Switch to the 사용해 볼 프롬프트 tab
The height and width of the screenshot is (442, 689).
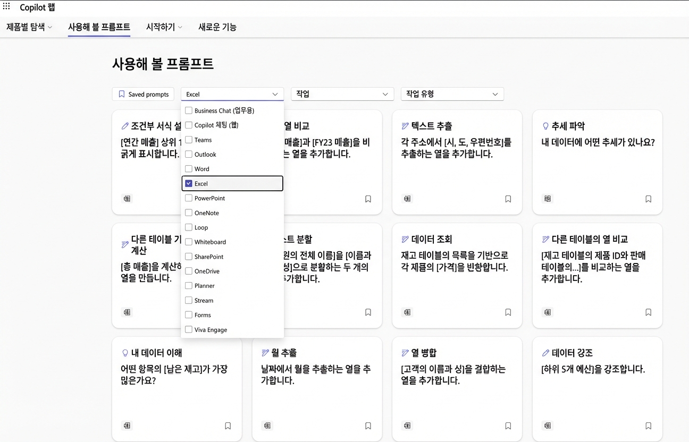pos(99,27)
